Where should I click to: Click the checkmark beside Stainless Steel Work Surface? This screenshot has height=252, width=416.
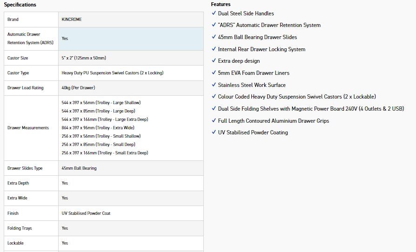[x=214, y=85]
